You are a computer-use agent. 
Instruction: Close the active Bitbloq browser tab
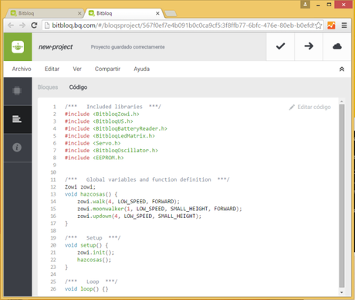(157, 13)
